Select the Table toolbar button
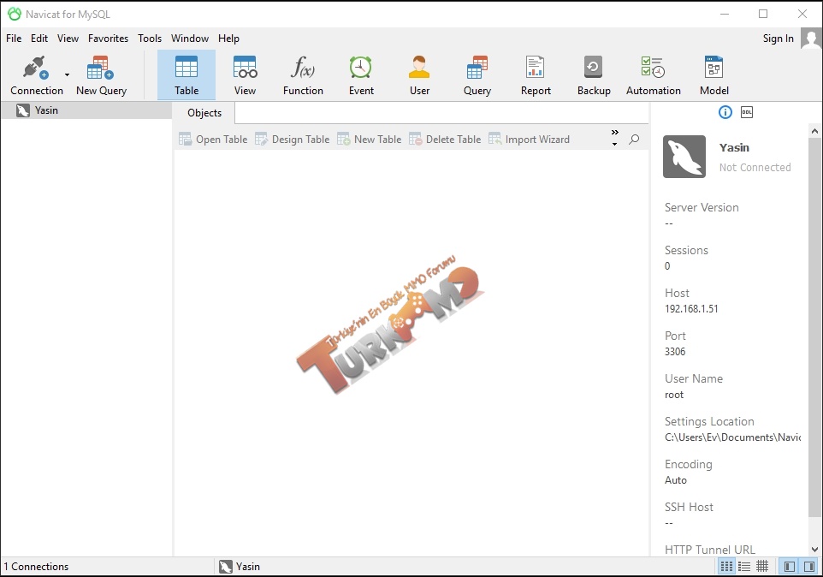 pos(187,76)
